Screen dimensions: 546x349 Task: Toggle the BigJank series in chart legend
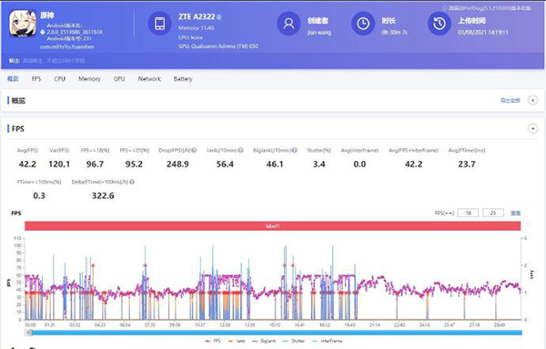264,341
